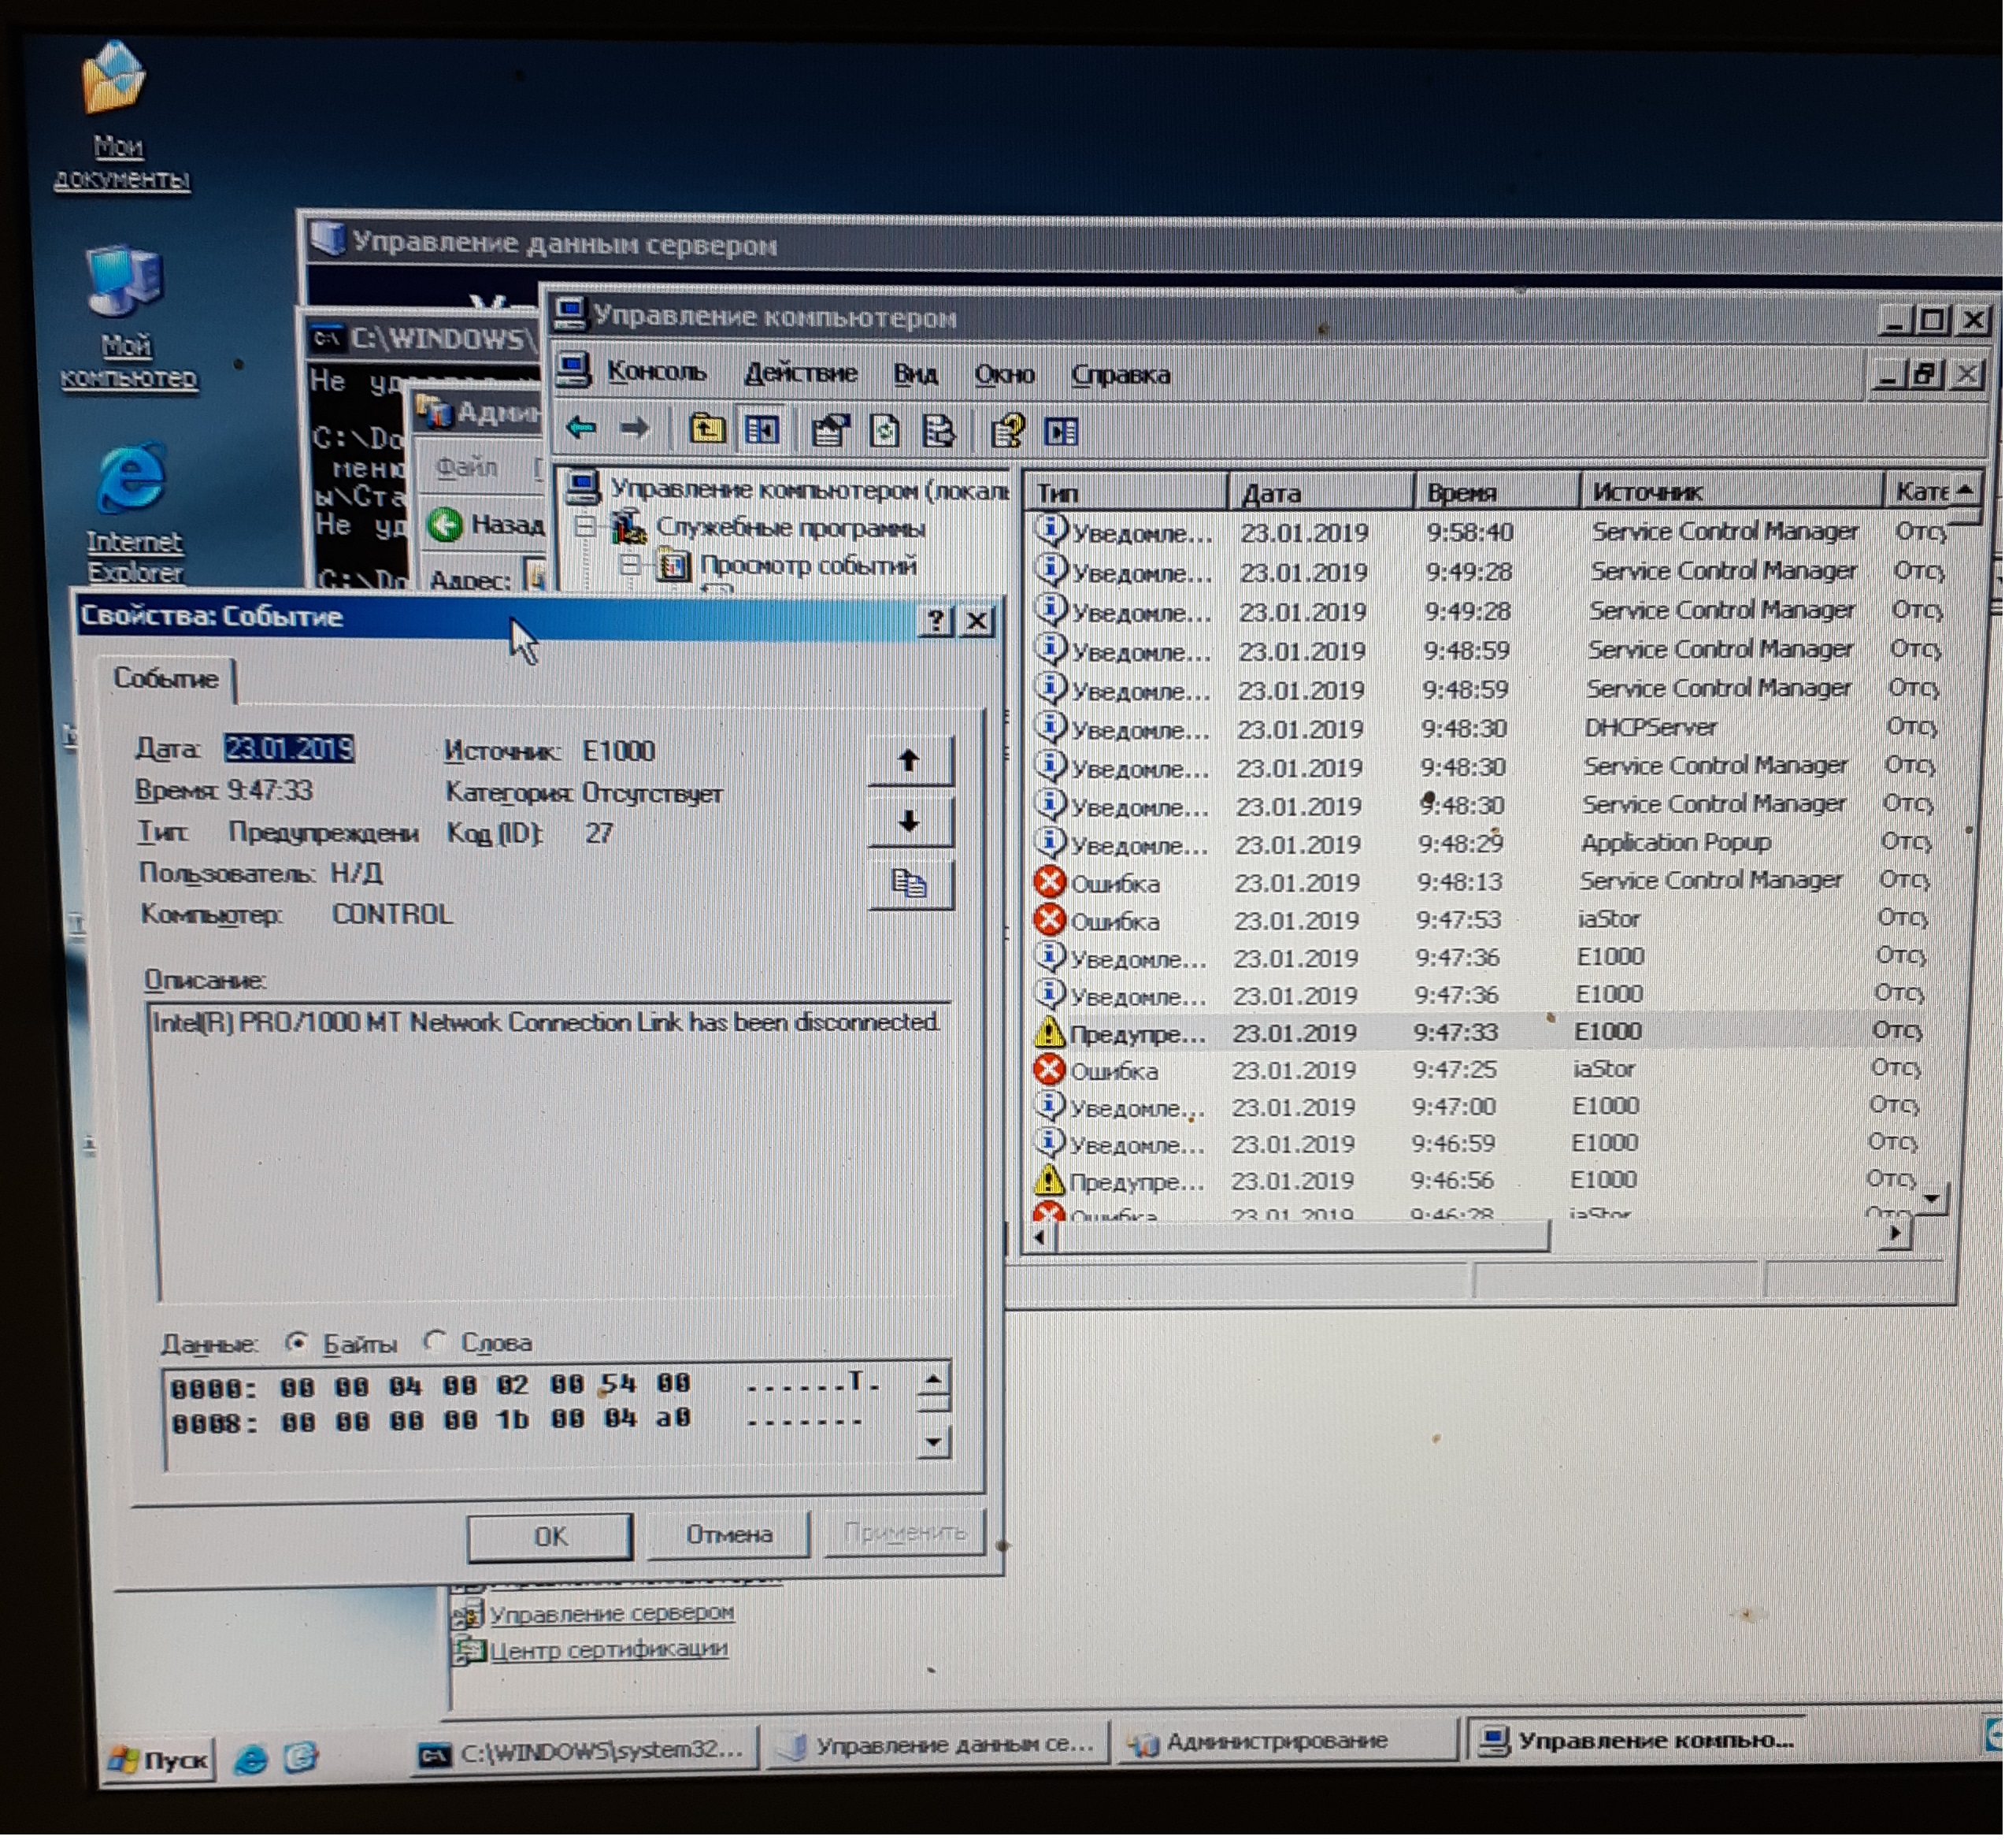2016x1840 pixels.
Task: Copy event details with the copy button
Action: (x=910, y=885)
